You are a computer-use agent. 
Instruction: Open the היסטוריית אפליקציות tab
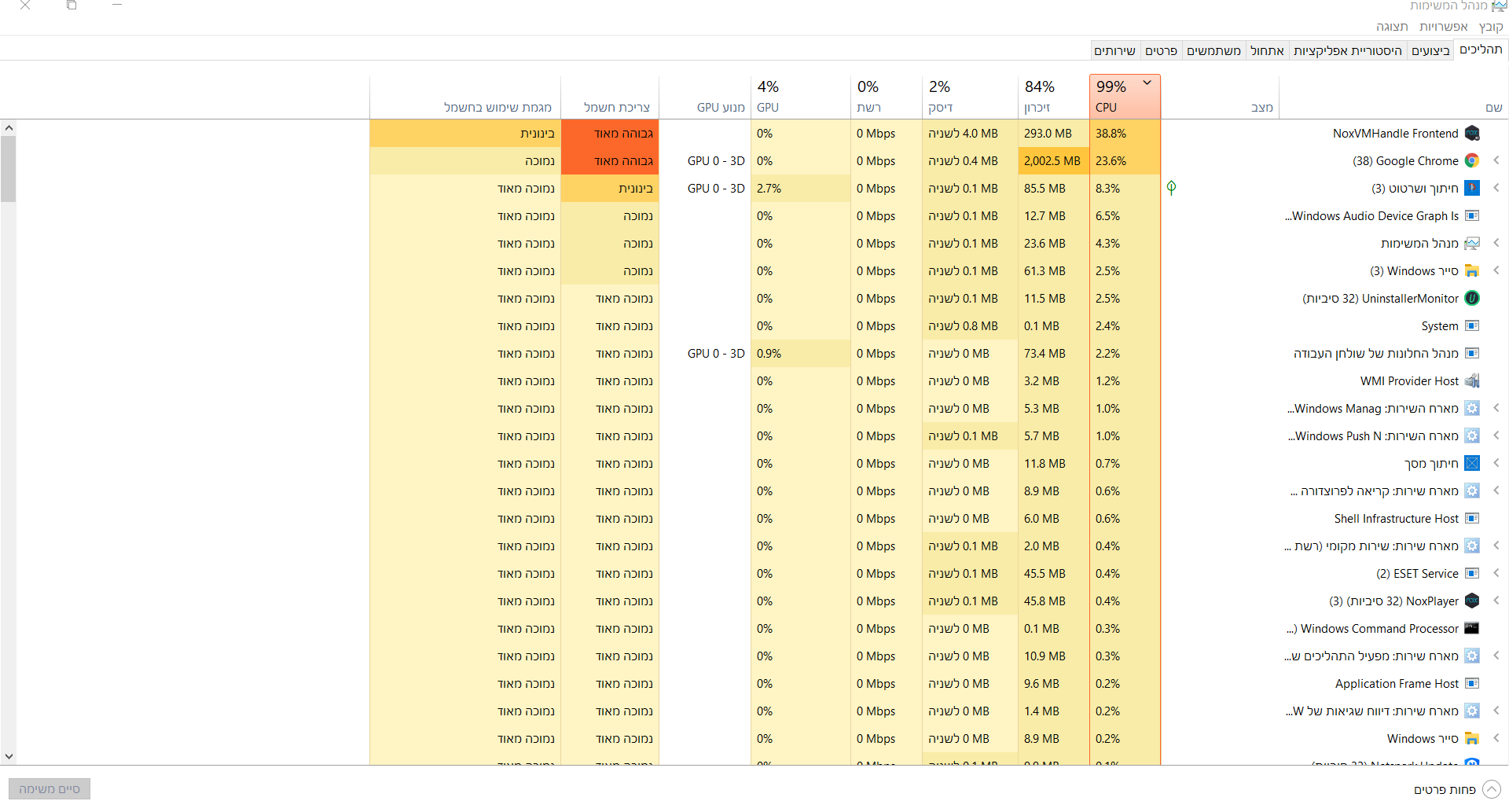[x=1348, y=51]
